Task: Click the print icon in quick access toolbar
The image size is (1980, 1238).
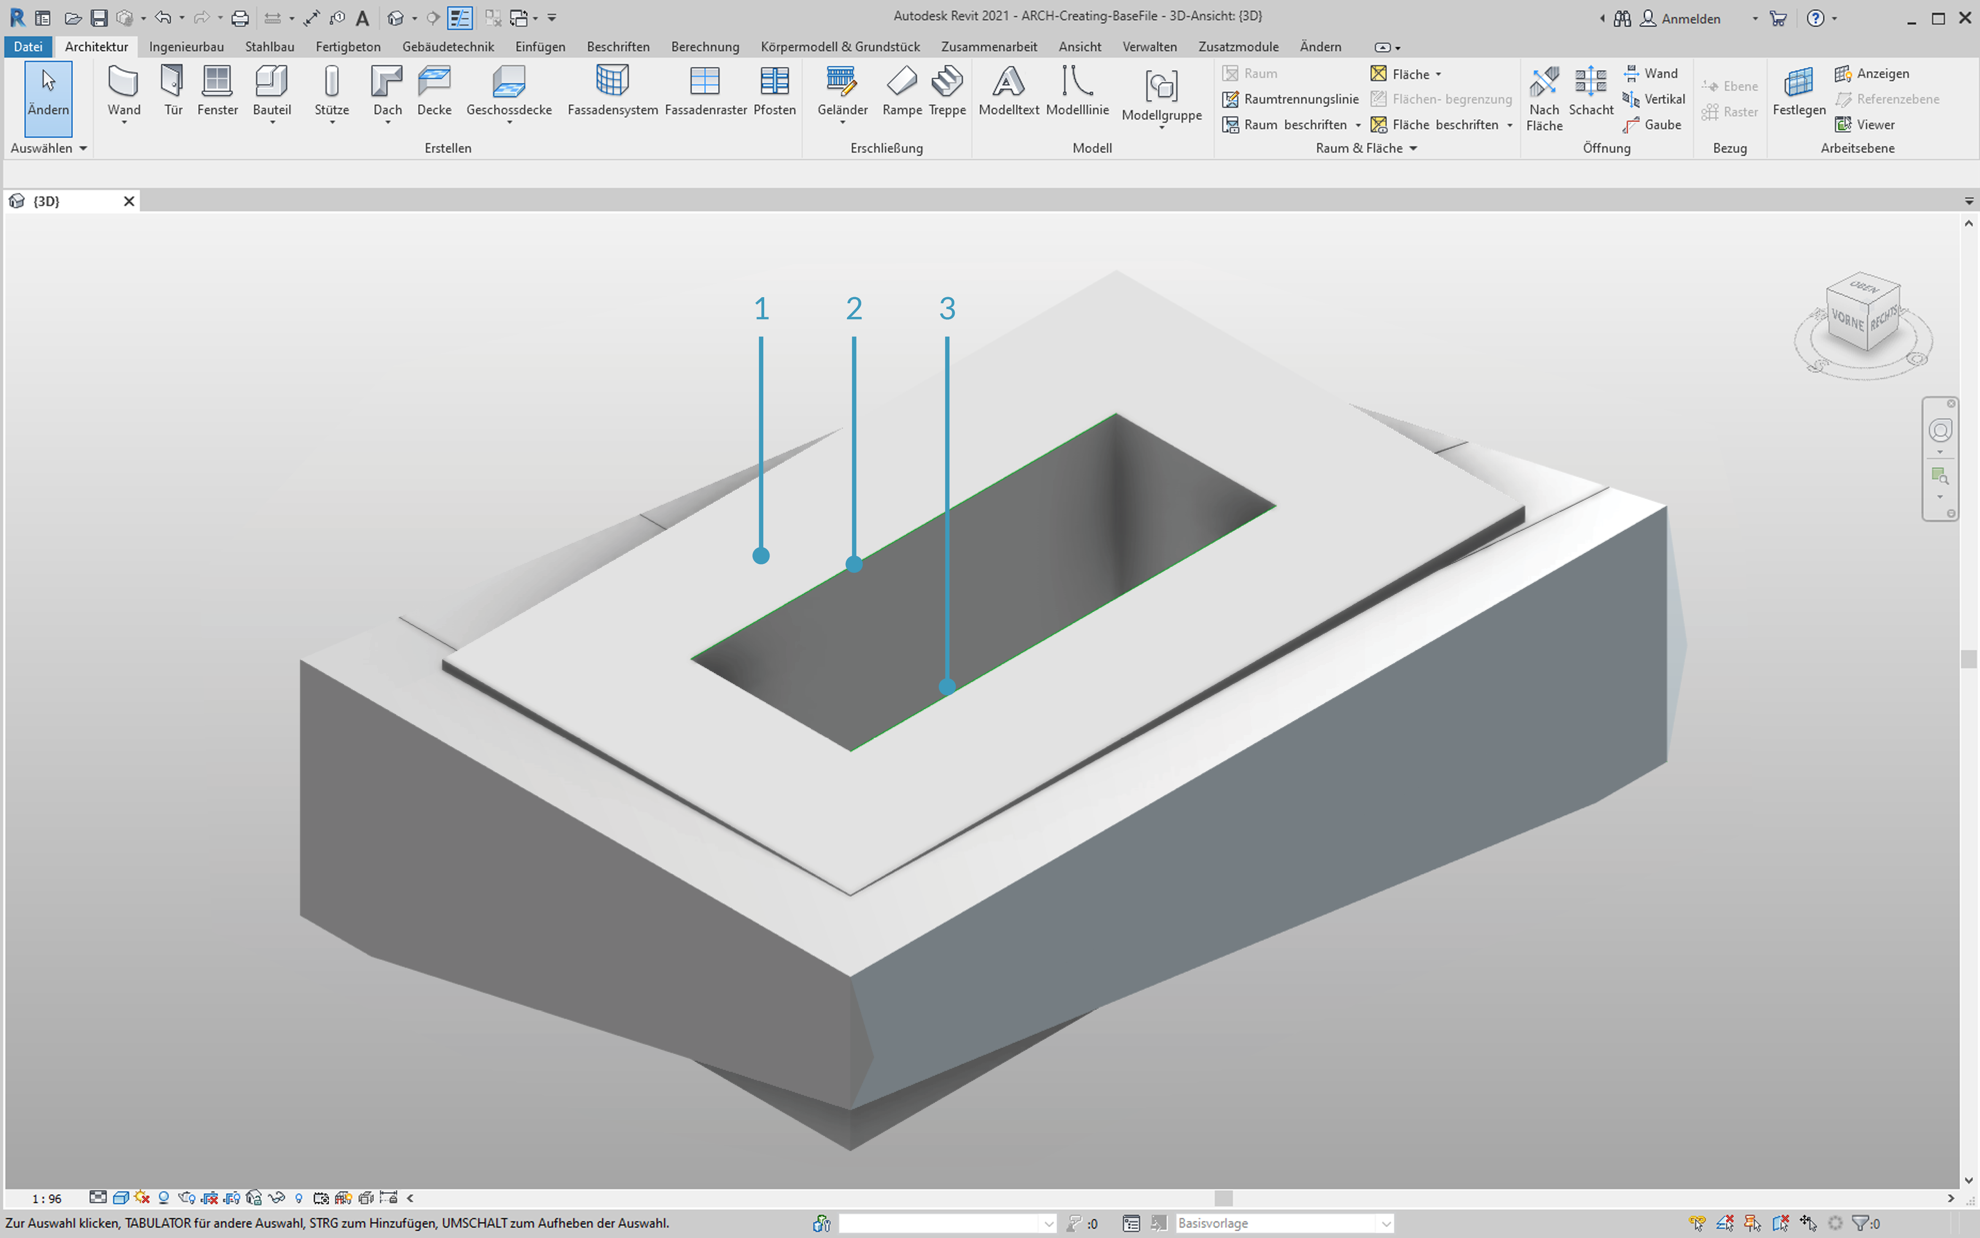Action: [240, 17]
